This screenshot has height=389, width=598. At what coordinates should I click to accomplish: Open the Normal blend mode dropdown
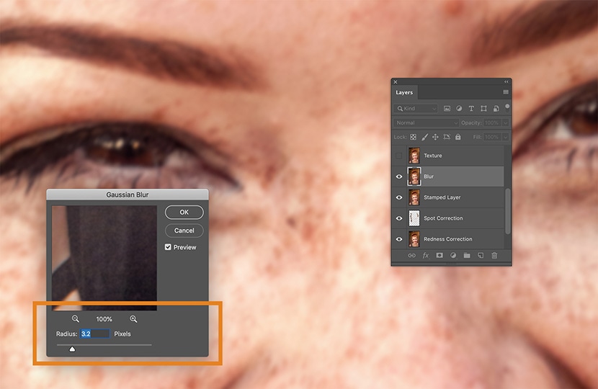pos(427,123)
